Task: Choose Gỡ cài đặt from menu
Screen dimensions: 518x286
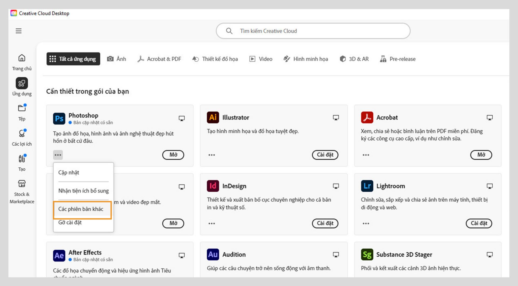Action: 70,223
